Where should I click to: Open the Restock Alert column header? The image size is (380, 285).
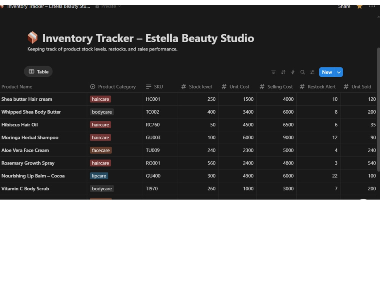318,87
